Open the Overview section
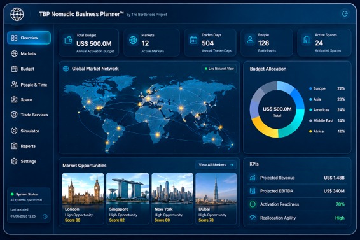This screenshot has height=240, width=360. [x=29, y=38]
